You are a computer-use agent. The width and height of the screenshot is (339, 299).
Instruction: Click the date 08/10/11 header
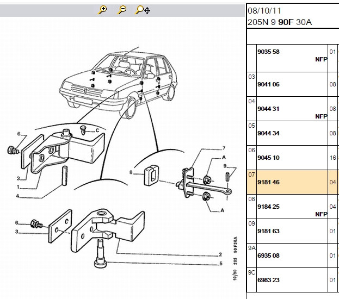click(264, 11)
